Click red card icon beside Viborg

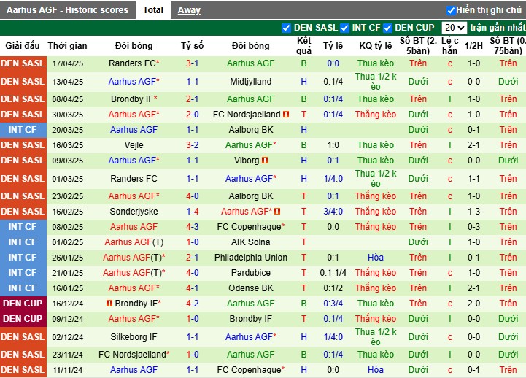pyautogui.click(x=265, y=161)
